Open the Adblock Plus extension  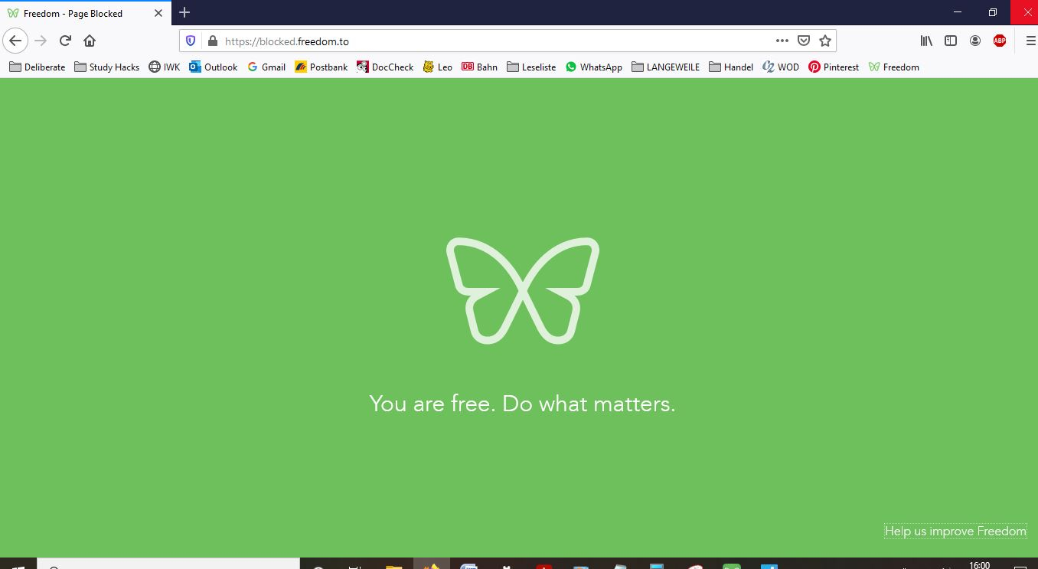[1000, 41]
